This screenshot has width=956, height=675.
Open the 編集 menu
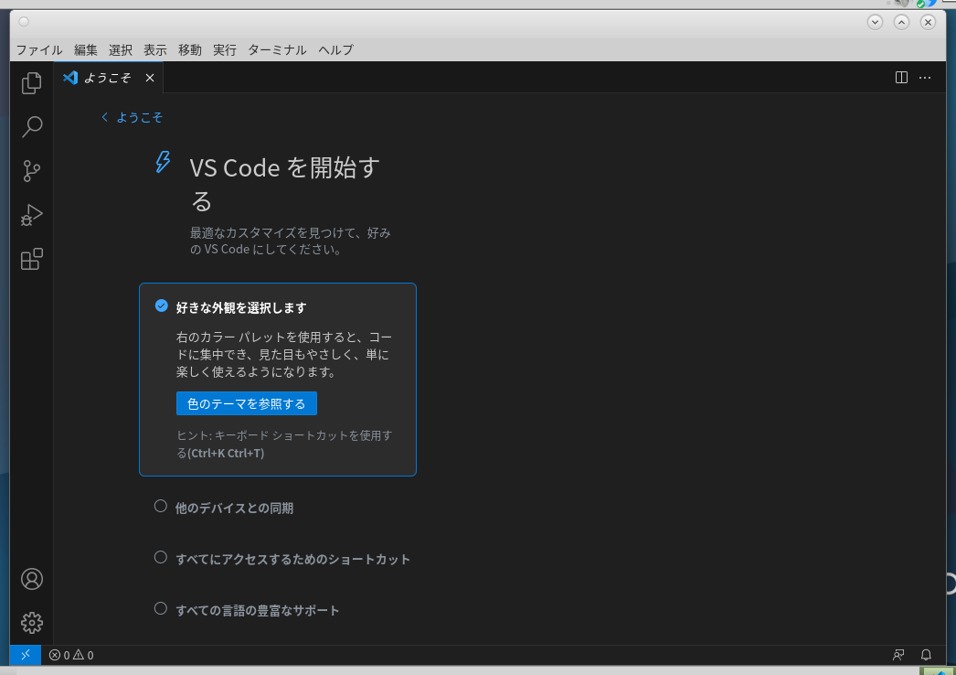(85, 50)
